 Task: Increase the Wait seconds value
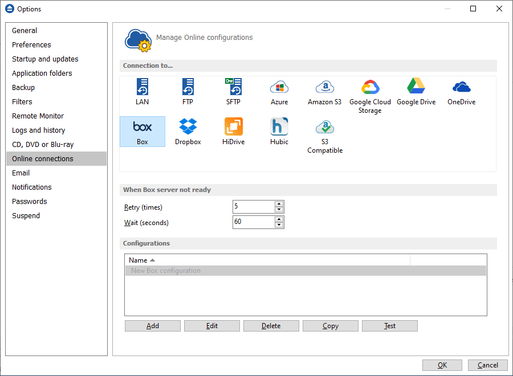(x=279, y=219)
